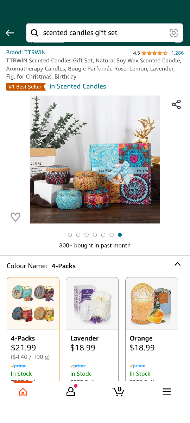This screenshot has height=423, width=190.
Task: Open the Brand: TTRWIN link
Action: [26, 53]
